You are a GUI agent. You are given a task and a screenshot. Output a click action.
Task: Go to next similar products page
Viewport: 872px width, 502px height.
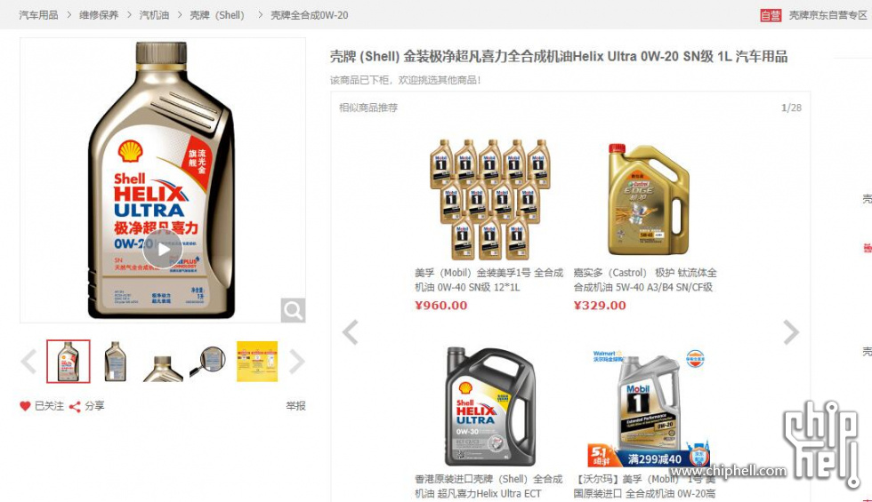[790, 332]
